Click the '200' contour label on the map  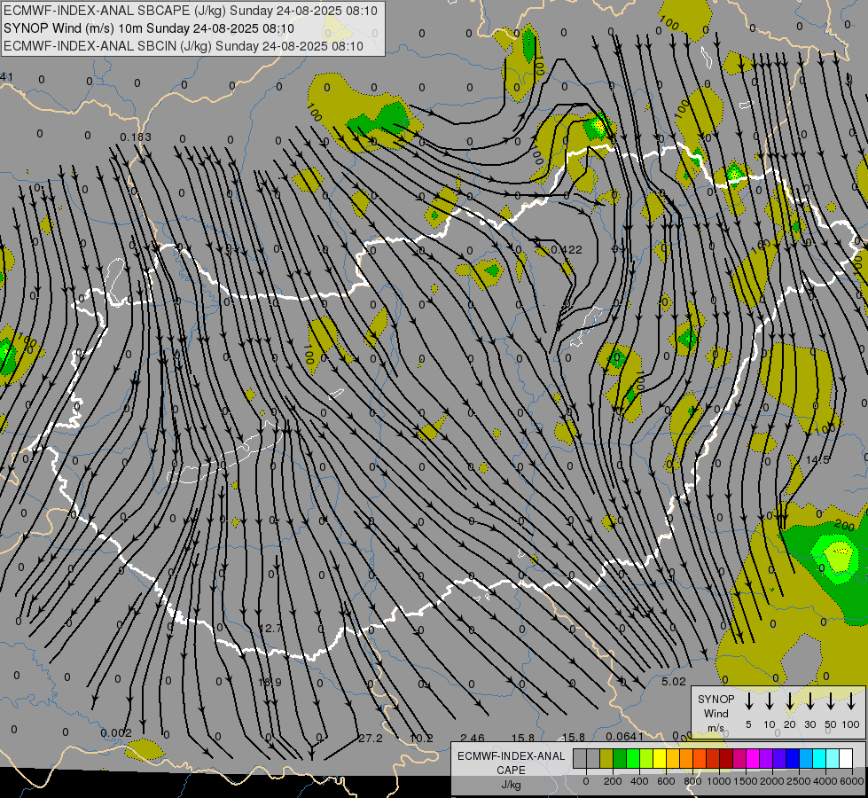[844, 525]
